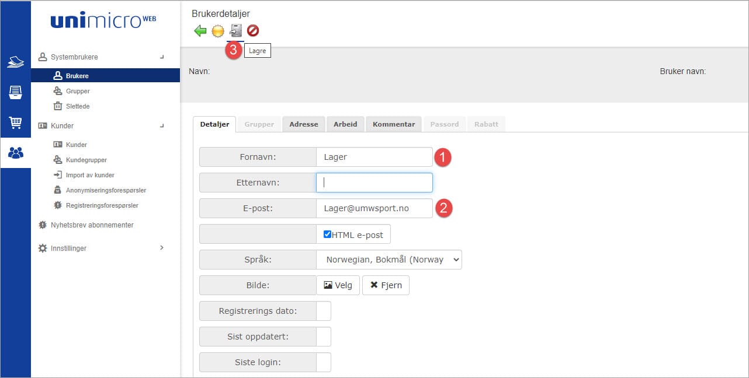Click into the Etternavn input field
Image resolution: width=749 pixels, height=378 pixels.
374,183
